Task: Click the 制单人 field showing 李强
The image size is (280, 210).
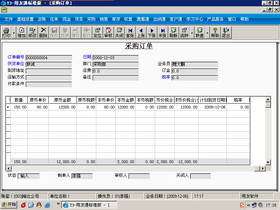Action: pos(82,176)
